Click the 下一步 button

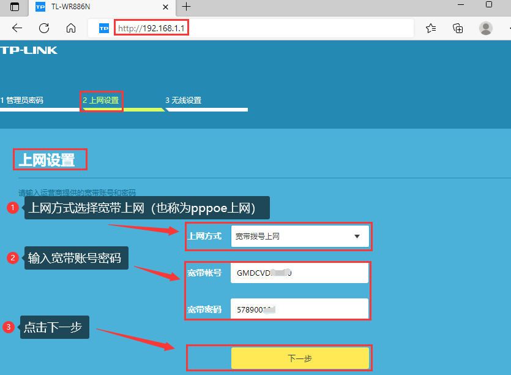pyautogui.click(x=300, y=358)
